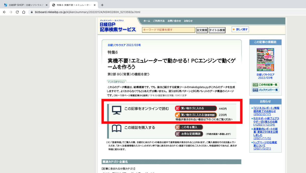Click the タイトル検索 button
This screenshot has height=173, width=306.
217,30
